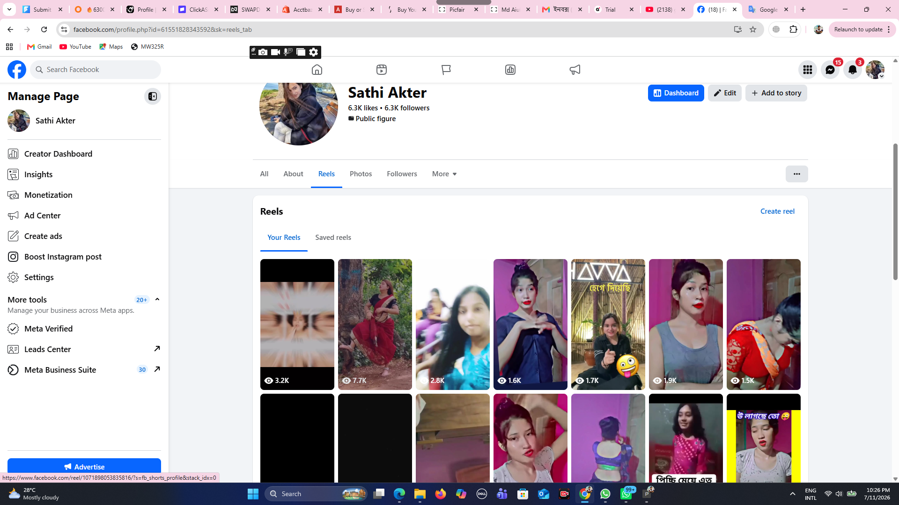The image size is (899, 505).
Task: Open Settings in the Manage Page sidebar
Action: coord(84,277)
